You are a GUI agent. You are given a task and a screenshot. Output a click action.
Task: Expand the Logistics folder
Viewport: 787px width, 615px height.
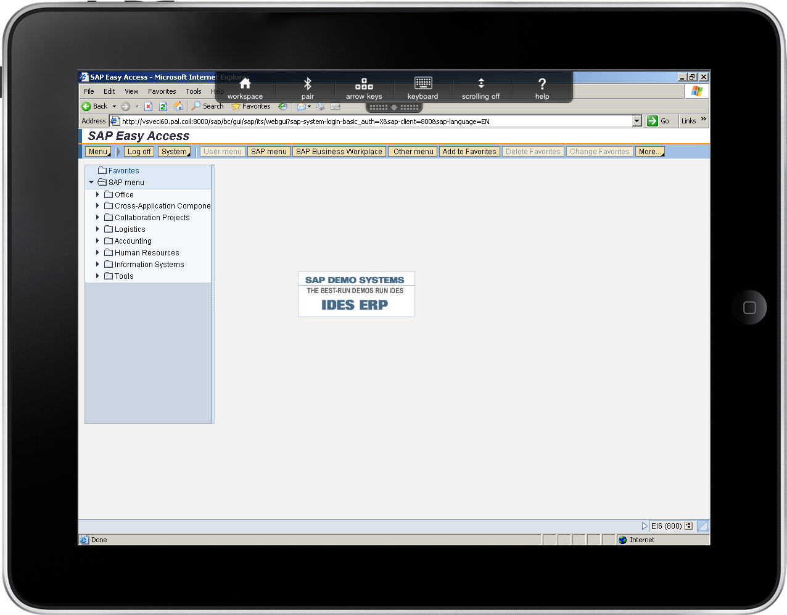(x=97, y=229)
